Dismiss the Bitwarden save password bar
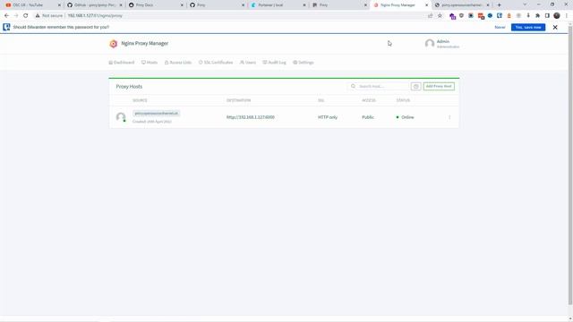573x322 pixels. [555, 28]
